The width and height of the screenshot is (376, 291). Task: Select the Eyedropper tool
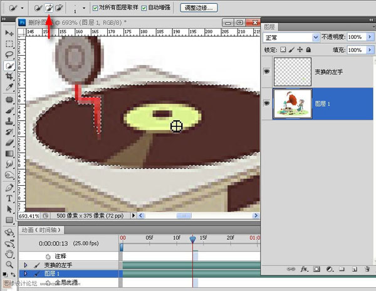click(x=9, y=87)
